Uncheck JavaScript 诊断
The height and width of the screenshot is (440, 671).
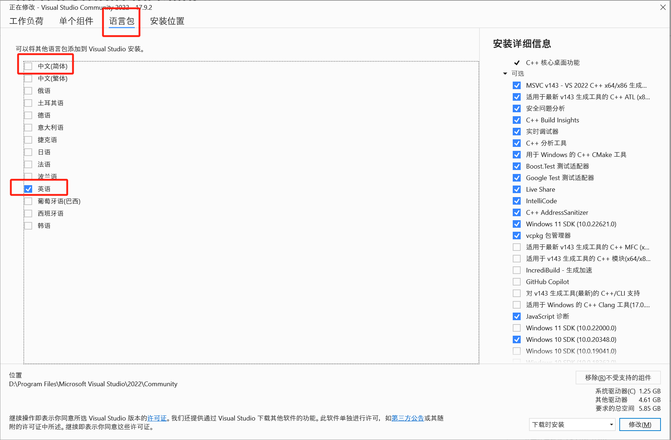point(517,317)
